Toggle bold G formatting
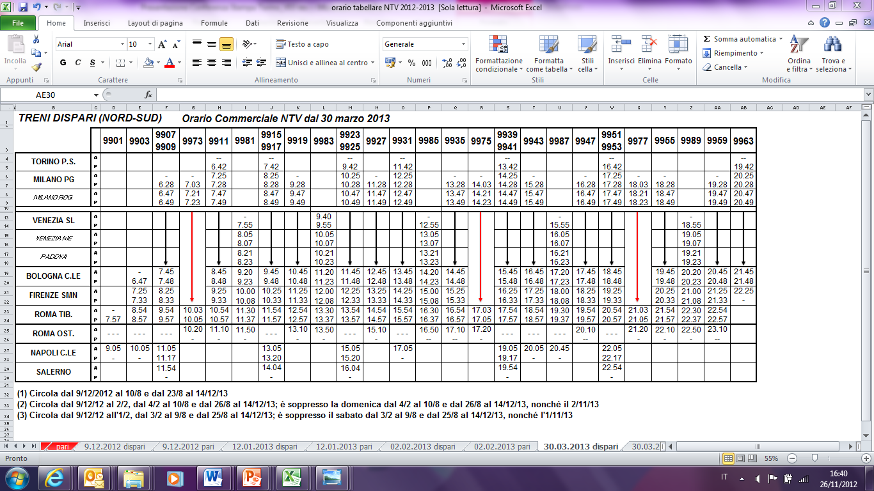 point(63,63)
